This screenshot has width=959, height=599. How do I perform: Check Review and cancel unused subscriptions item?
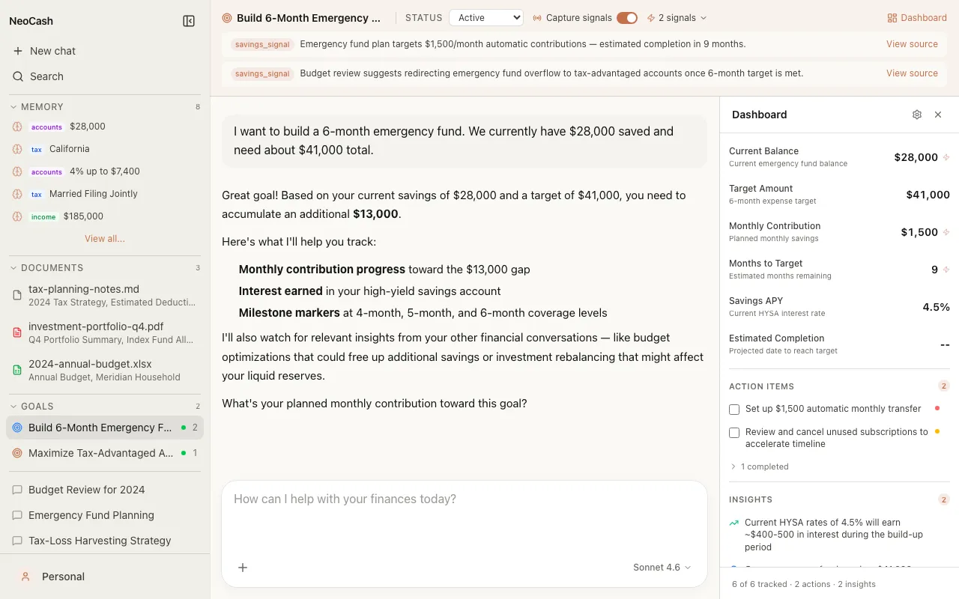[x=734, y=433]
